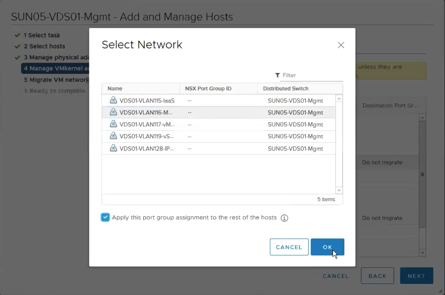Click the network list scroll up arrow
The image size is (445, 295).
click(x=339, y=99)
